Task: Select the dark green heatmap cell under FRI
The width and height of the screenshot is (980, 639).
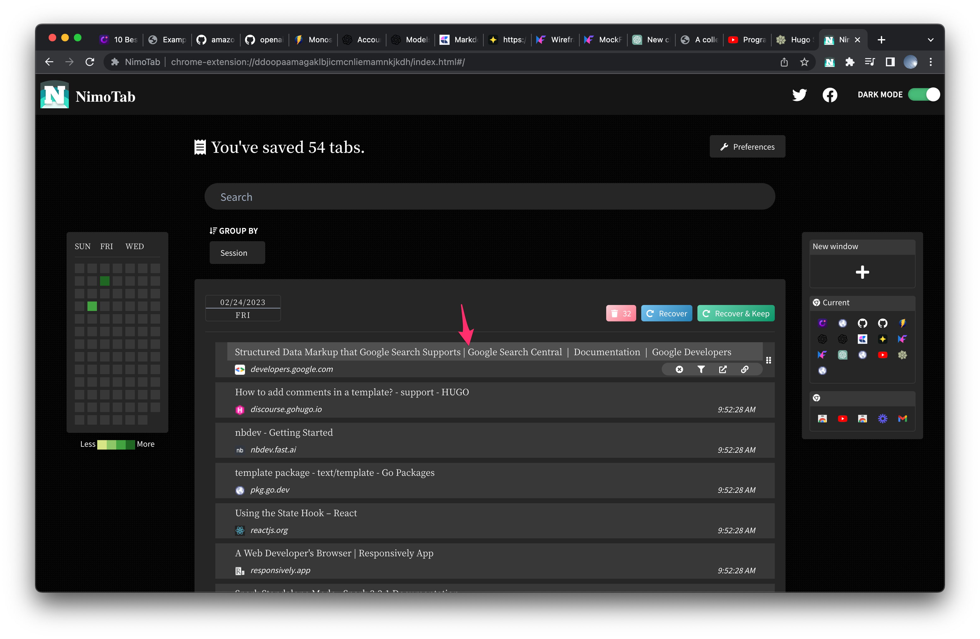Action: [105, 281]
